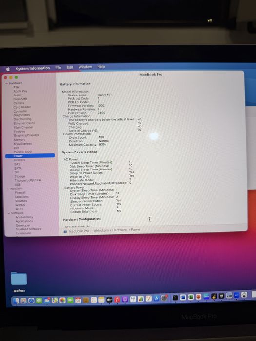Open Podcasts in the Dock
This screenshot has height=341, width=256.
(x=125, y=299)
